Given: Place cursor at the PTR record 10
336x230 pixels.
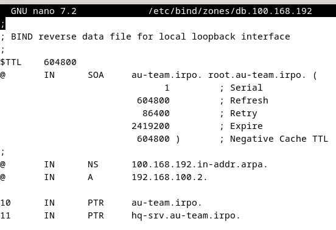Looking at the screenshot, I should pos(5,203).
